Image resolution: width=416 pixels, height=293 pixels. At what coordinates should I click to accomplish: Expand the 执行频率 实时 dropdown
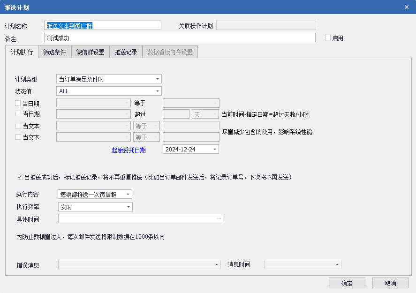[x=128, y=207]
